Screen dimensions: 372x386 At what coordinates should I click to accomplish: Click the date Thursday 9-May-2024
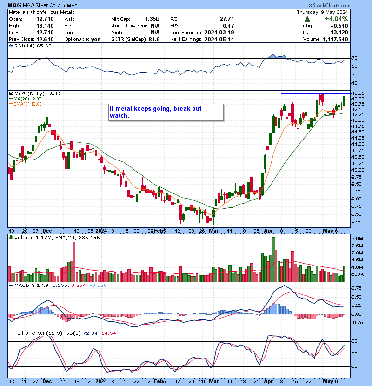(322, 12)
